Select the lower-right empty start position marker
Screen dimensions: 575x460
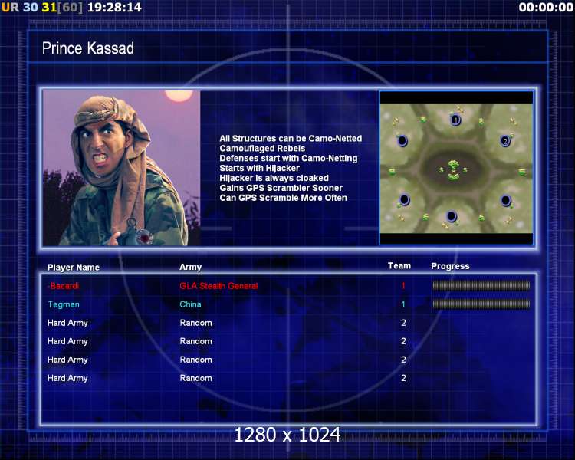coord(506,201)
